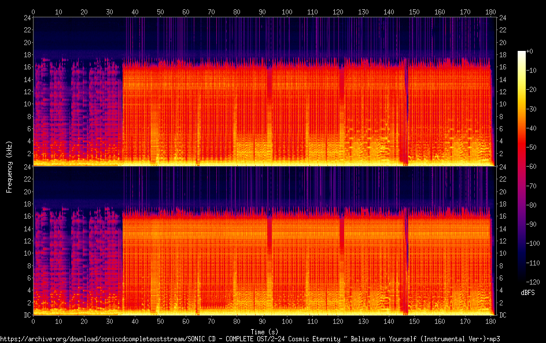This screenshot has height=343, width=546.
Task: Click the 90 tick on the top time axis
Action: coord(261,12)
